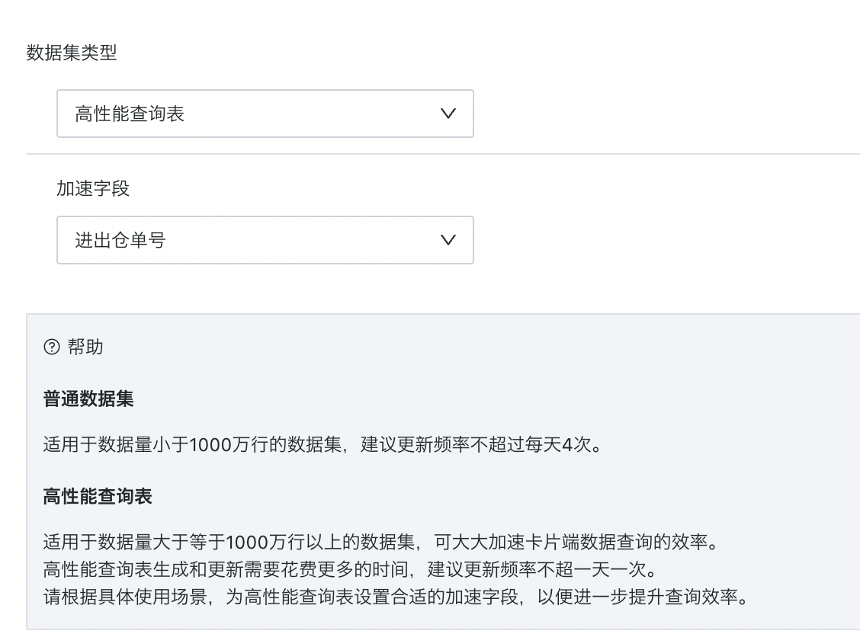Open the 进出仓单号 acceleration field dropdown
The image size is (860, 634).
click(265, 240)
